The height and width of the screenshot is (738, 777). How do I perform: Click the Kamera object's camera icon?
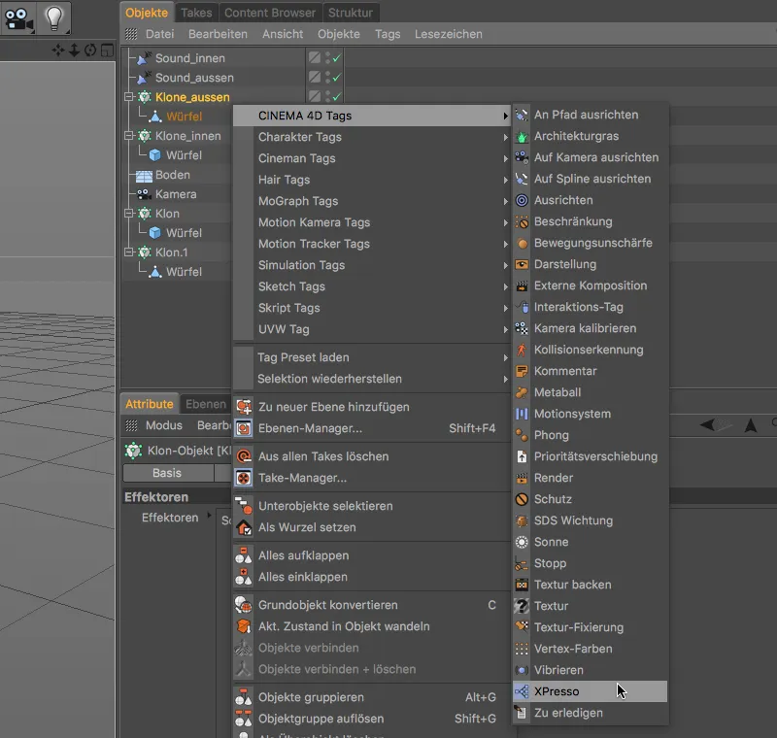point(144,194)
